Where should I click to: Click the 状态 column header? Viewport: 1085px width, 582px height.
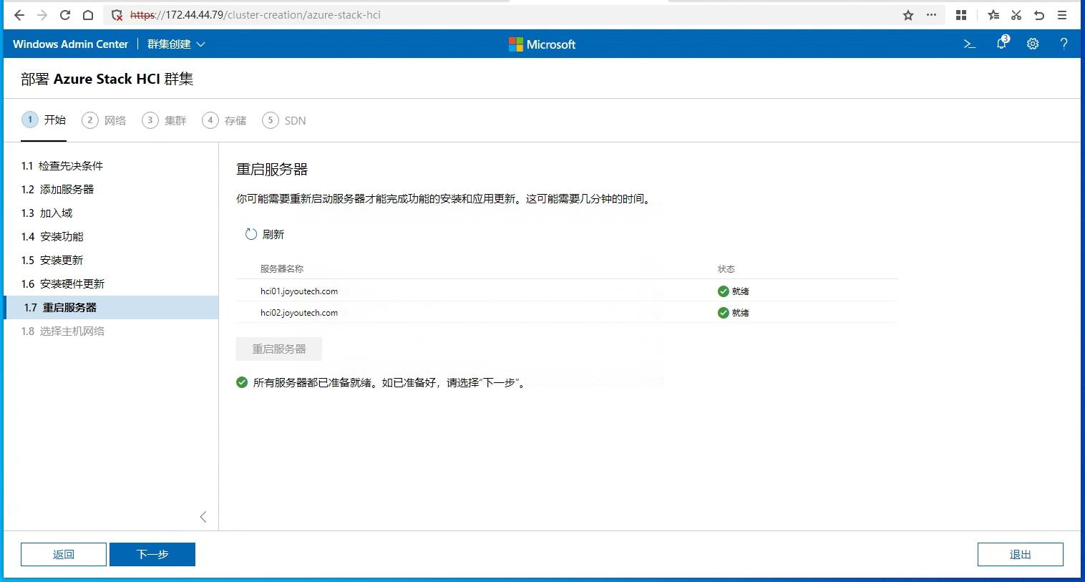pos(726,269)
